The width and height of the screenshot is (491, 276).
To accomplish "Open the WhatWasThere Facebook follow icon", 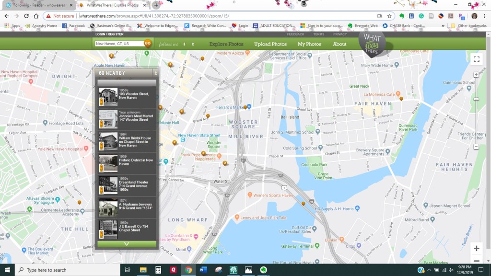I will click(x=184, y=44).
